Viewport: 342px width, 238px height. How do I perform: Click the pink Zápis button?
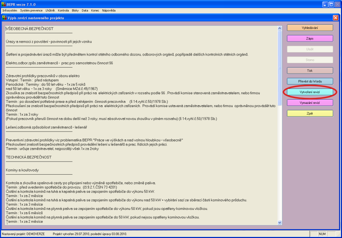click(310, 38)
